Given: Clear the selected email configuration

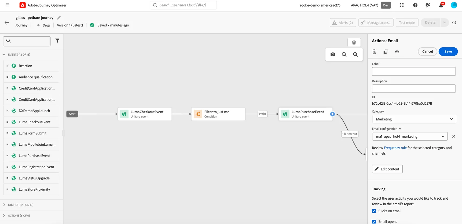Looking at the screenshot, I should coord(453,136).
